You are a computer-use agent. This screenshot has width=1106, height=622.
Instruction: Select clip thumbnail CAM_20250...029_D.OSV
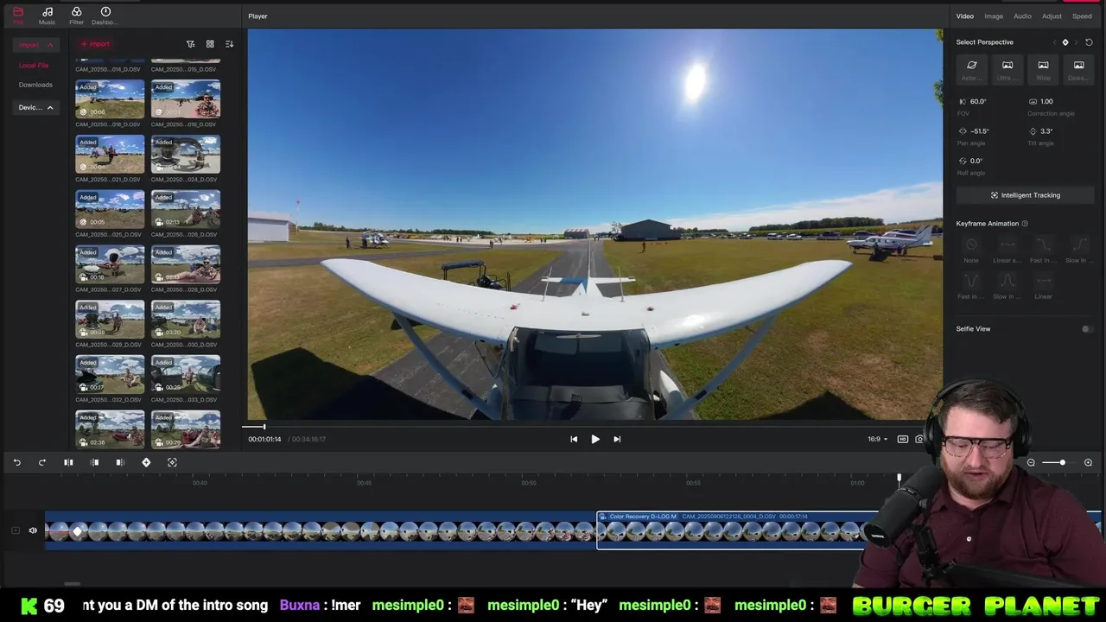[x=110, y=320]
